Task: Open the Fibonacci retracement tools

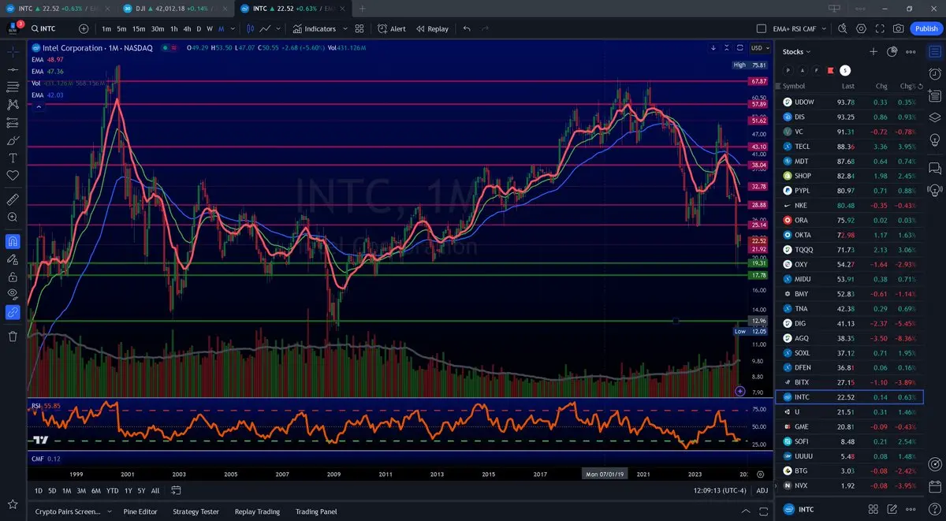Action: [13, 87]
